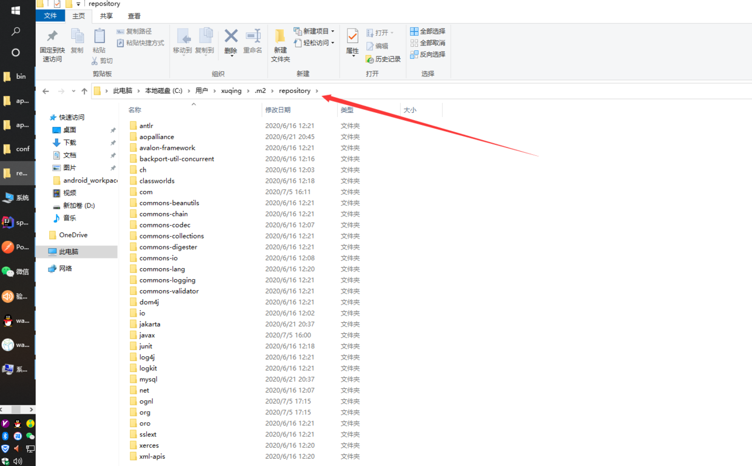Viewport: 752px width, 466px height.
Task: Open Properties (属性) from the ribbon
Action: pos(352,42)
